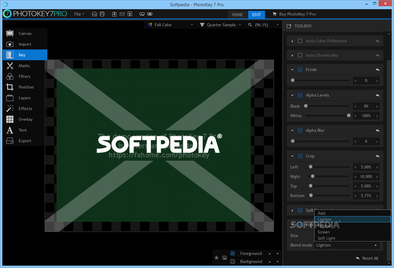Collapse the Erode section
The width and height of the screenshot is (394, 268).
tap(292, 70)
